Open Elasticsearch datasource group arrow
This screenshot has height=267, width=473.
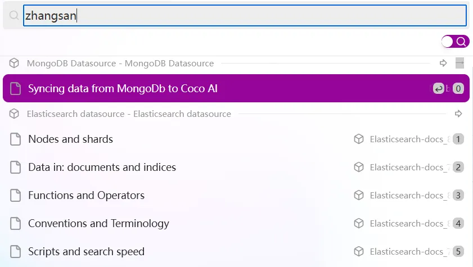coord(458,114)
